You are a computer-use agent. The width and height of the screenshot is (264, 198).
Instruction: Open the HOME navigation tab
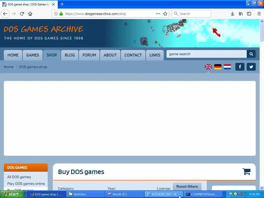[x=13, y=55]
